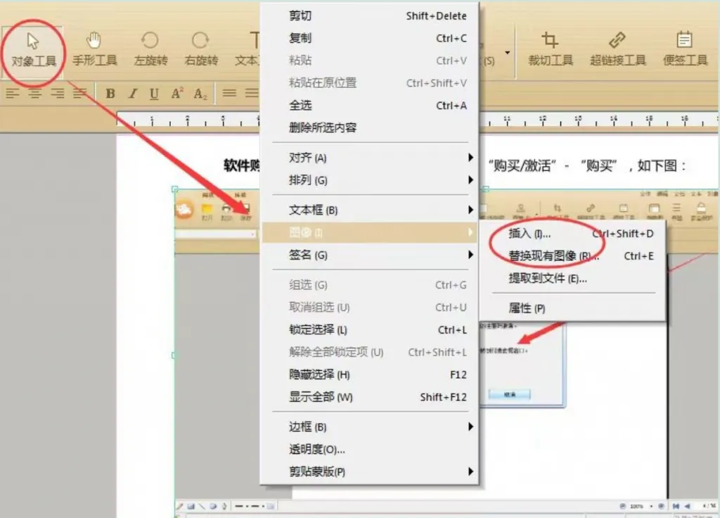Select the 手形工具 hand tool
720x518 pixels.
point(95,50)
